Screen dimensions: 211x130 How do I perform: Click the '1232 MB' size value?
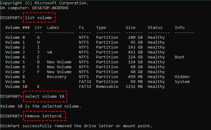click(134, 87)
